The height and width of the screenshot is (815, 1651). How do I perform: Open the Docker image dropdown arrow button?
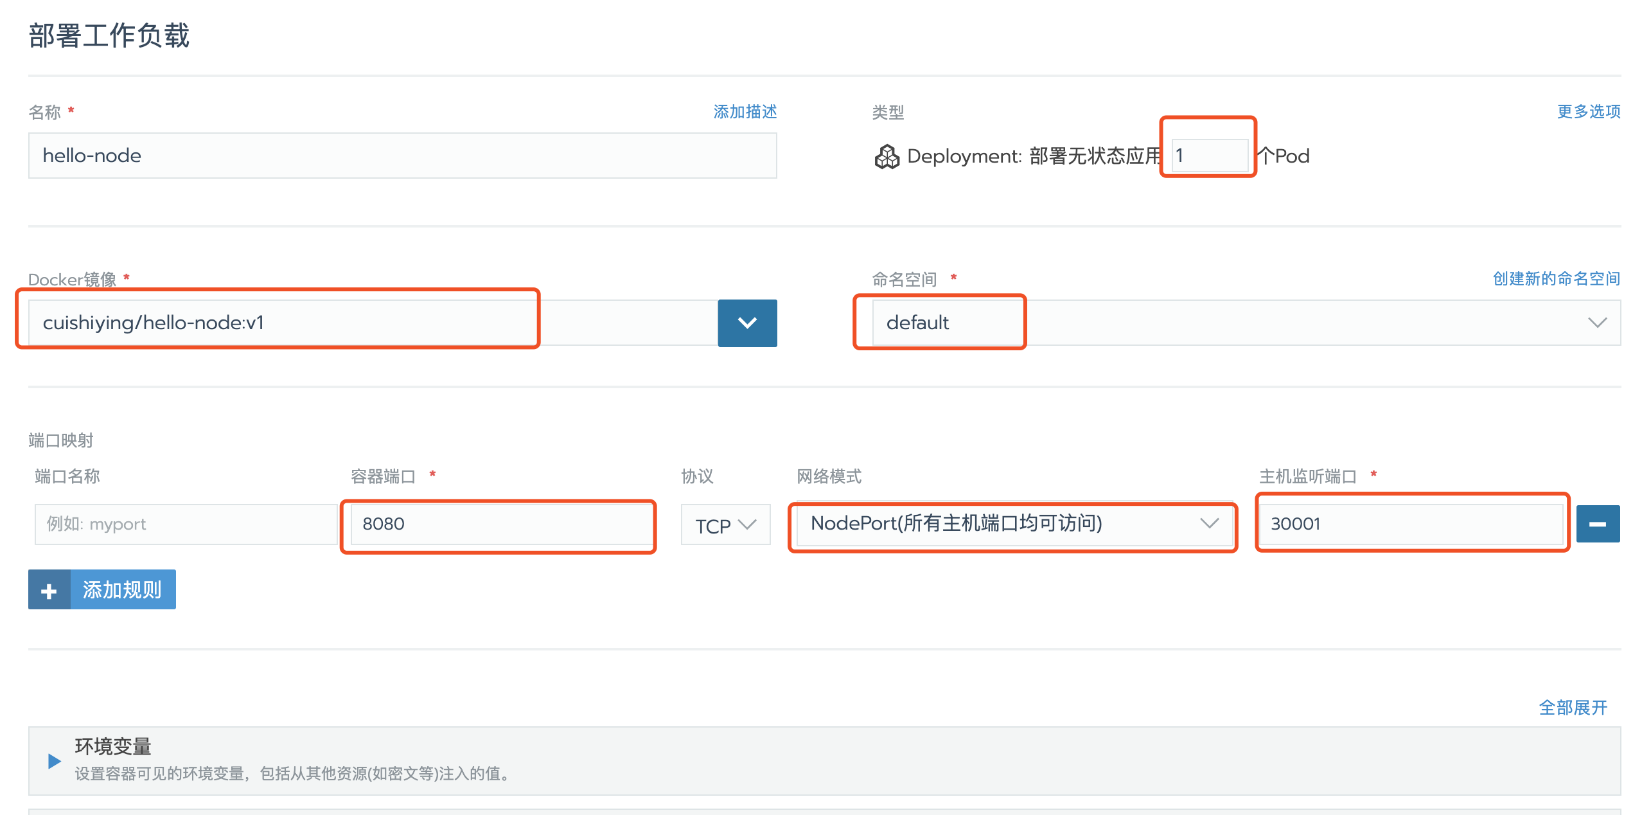[746, 323]
